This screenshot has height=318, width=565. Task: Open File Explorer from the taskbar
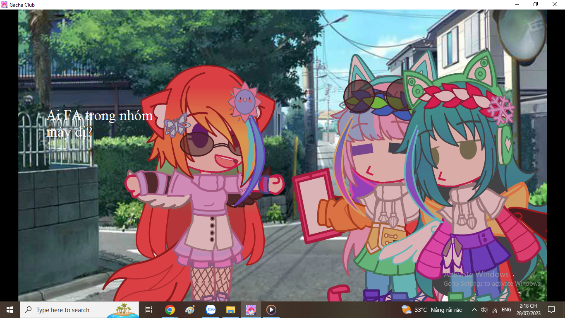231,310
